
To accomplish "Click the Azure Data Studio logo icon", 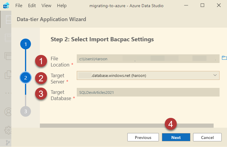I will [6, 5].
